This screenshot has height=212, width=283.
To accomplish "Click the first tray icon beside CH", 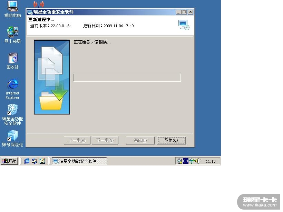I will 179,161.
